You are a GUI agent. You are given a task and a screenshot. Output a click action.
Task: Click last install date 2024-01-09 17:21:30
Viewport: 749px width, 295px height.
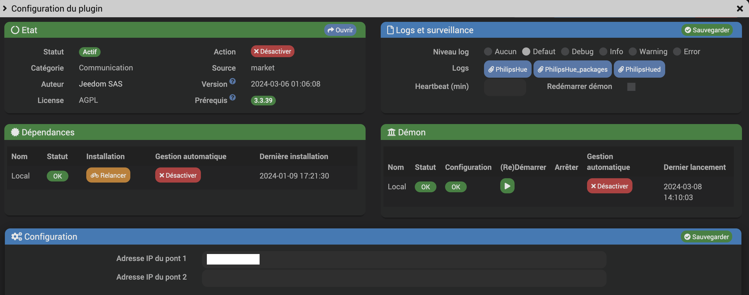pyautogui.click(x=294, y=176)
